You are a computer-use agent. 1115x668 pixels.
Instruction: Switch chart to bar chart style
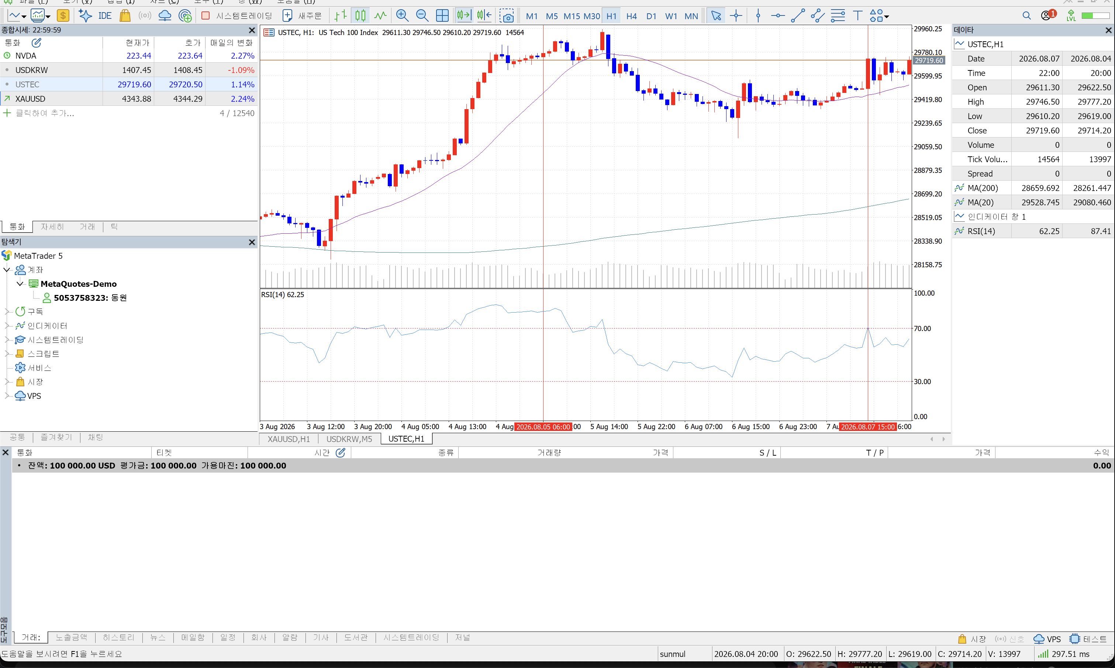pos(341,16)
